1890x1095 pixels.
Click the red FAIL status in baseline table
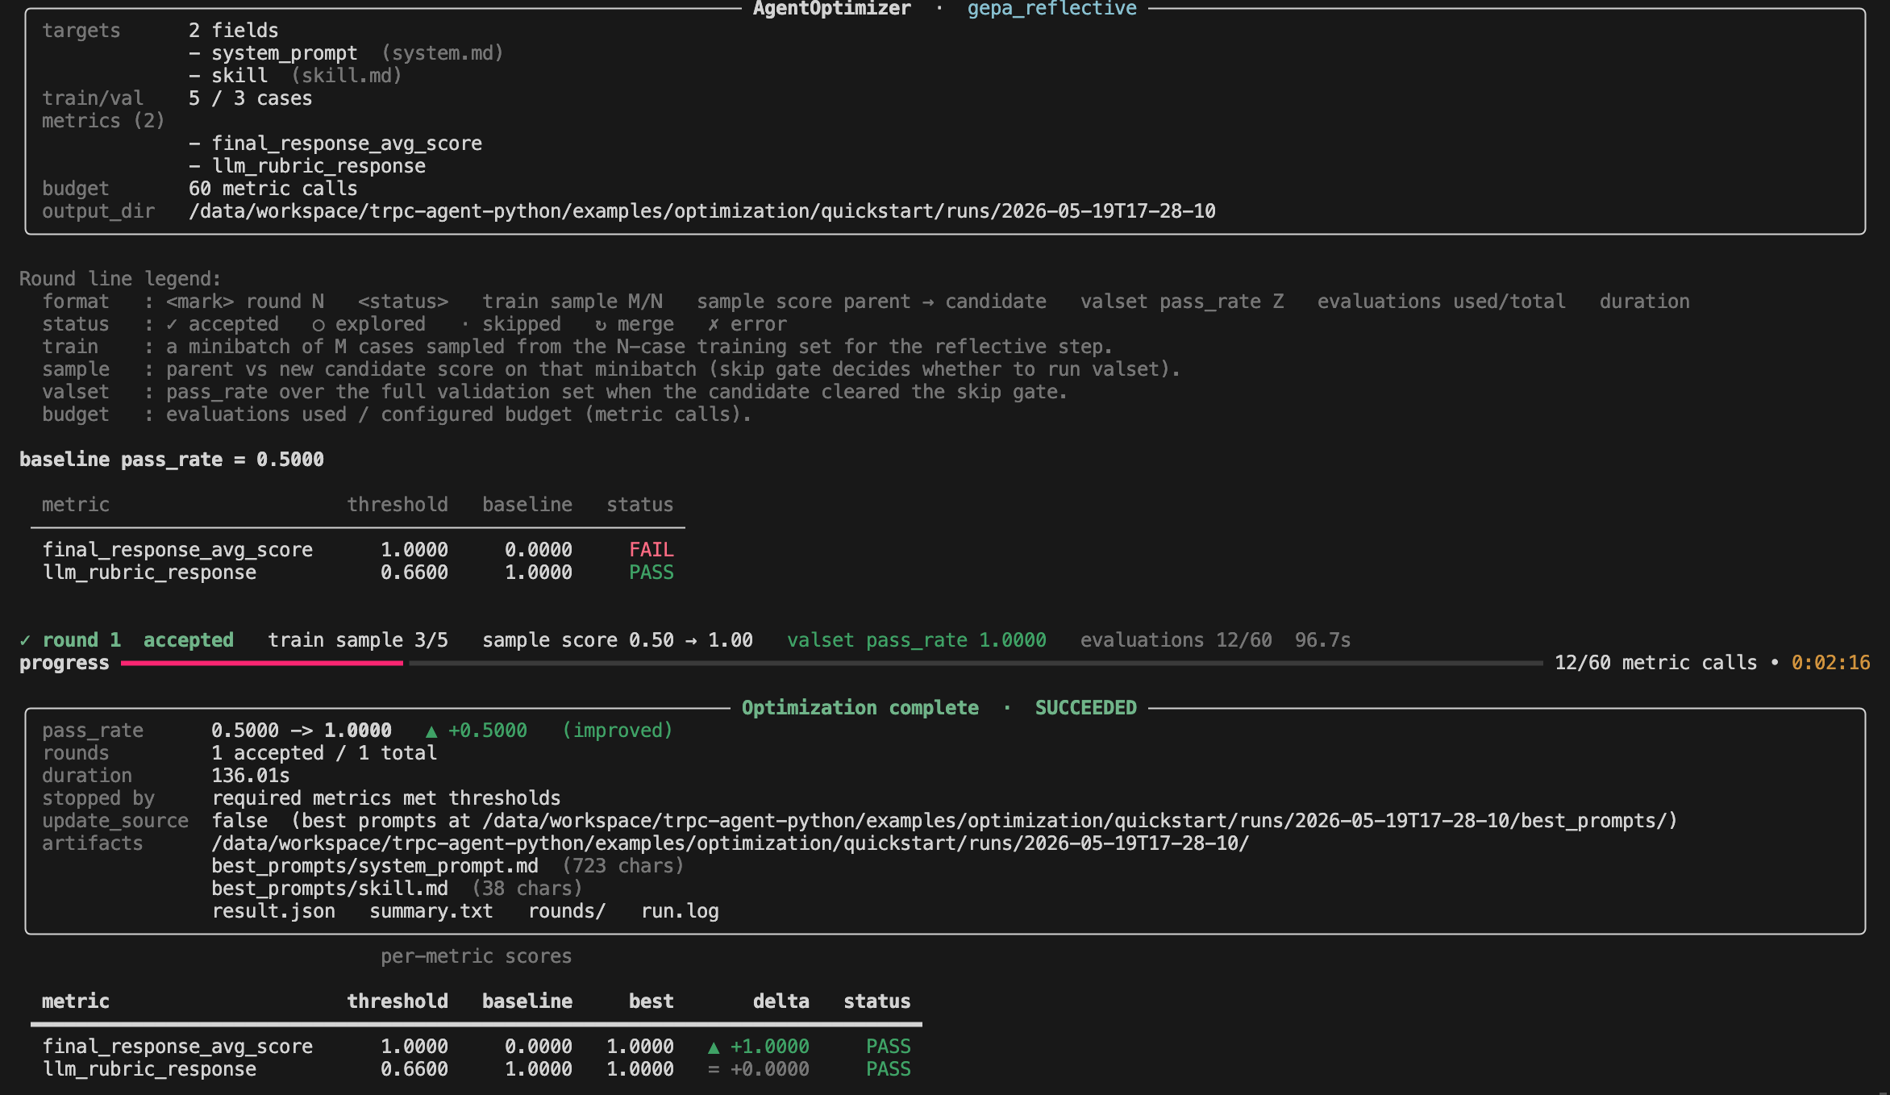click(x=652, y=550)
